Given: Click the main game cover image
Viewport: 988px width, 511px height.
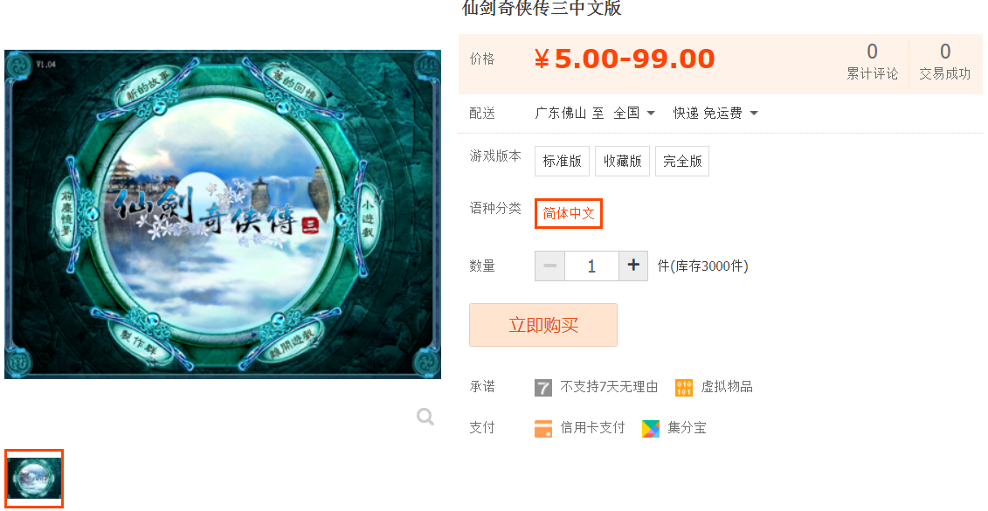Looking at the screenshot, I should click(223, 214).
